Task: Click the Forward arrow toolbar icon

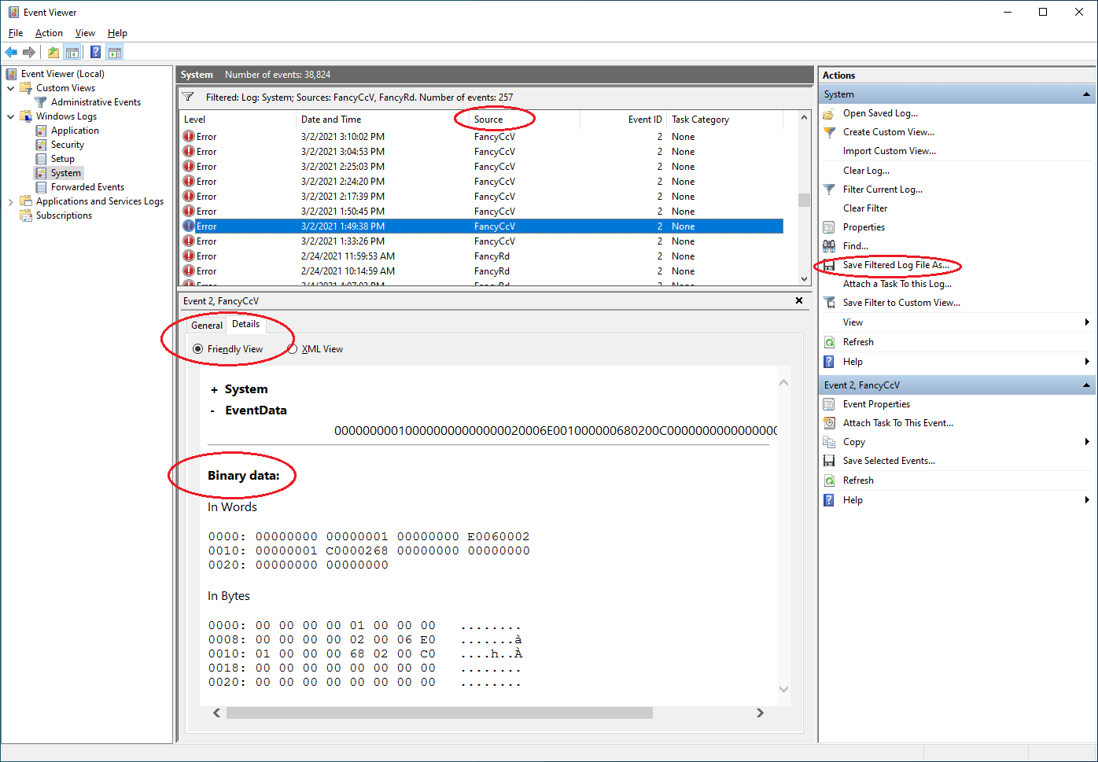Action: point(29,52)
